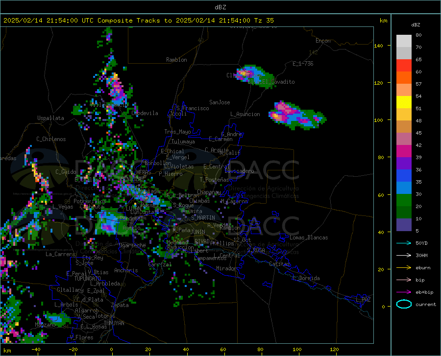The height and width of the screenshot is (356, 441).
Task: Click the C_Chilenos place label
Action: pos(51,139)
